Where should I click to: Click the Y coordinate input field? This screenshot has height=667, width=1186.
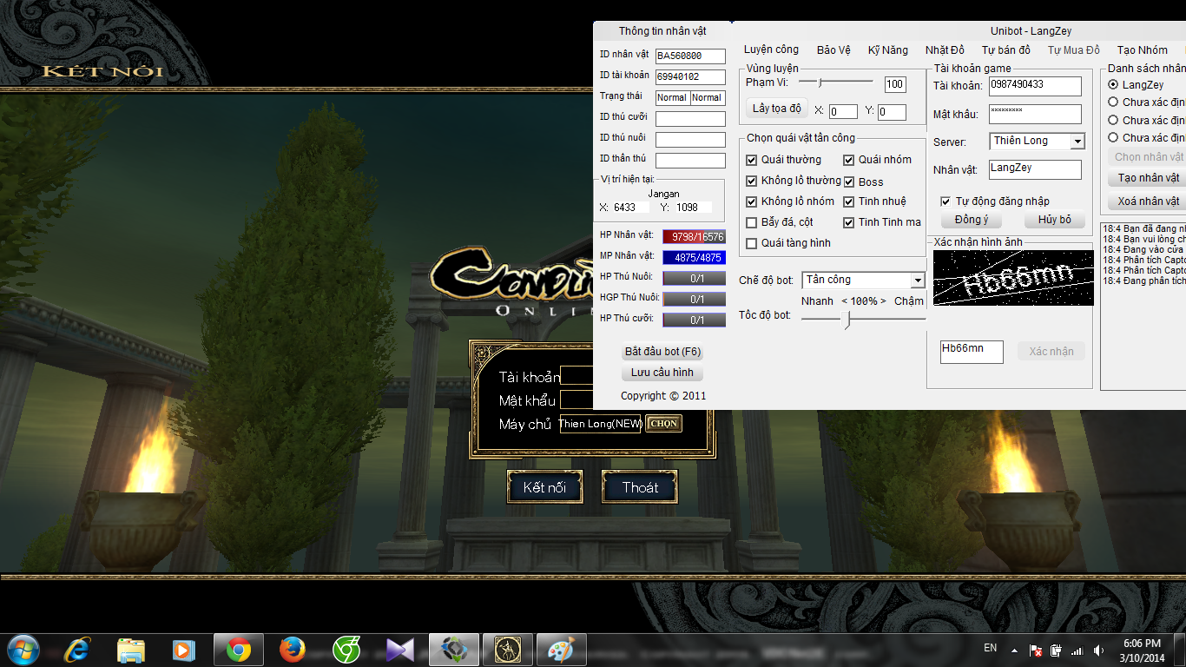pyautogui.click(x=892, y=112)
